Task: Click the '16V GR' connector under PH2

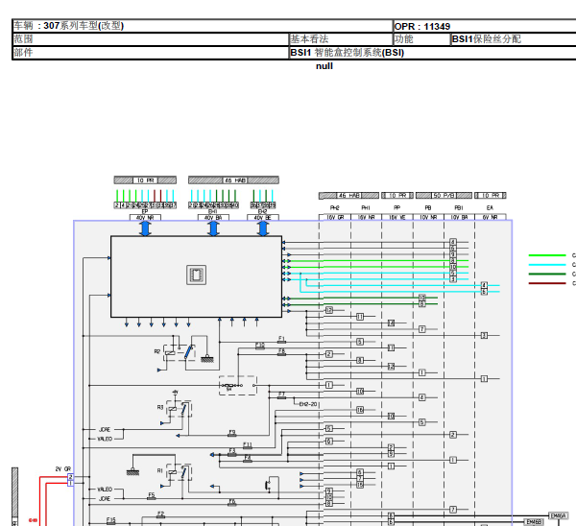Action: pos(335,218)
